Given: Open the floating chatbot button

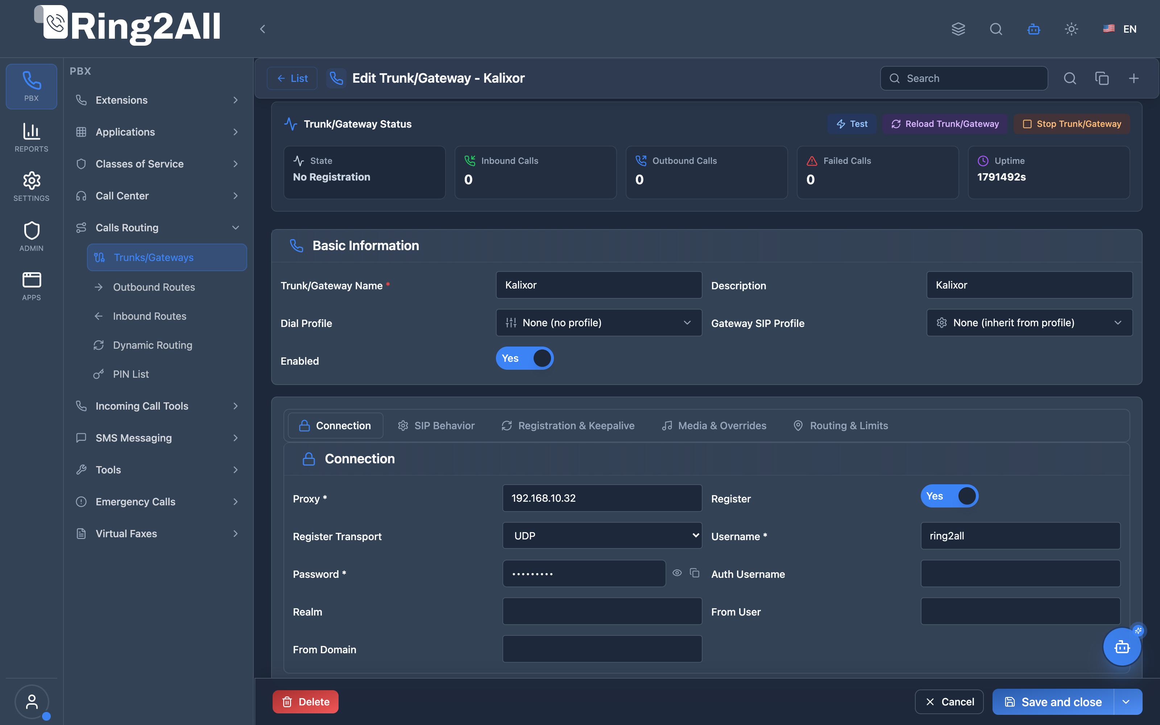Looking at the screenshot, I should click(1122, 647).
